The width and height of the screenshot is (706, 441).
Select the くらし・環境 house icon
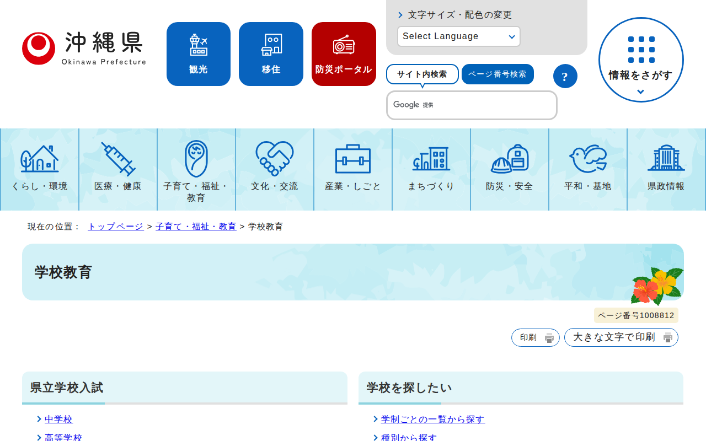40,159
